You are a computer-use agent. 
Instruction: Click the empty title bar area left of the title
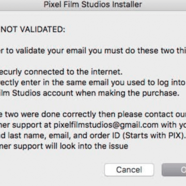click(21, 5)
